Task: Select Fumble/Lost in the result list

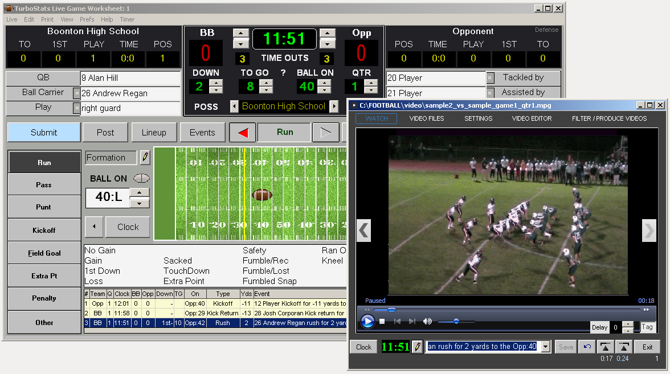Action: pyautogui.click(x=265, y=271)
